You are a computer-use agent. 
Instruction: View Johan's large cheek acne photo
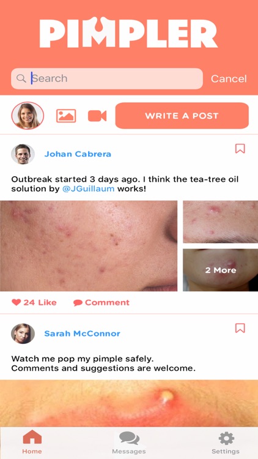89,246
